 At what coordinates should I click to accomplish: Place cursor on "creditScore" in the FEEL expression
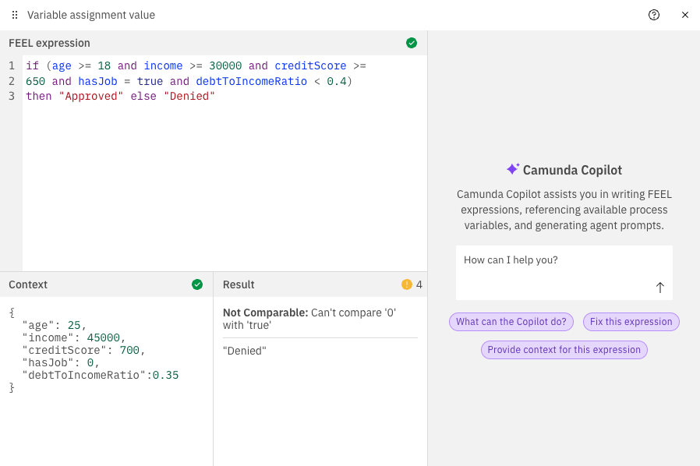coord(310,66)
